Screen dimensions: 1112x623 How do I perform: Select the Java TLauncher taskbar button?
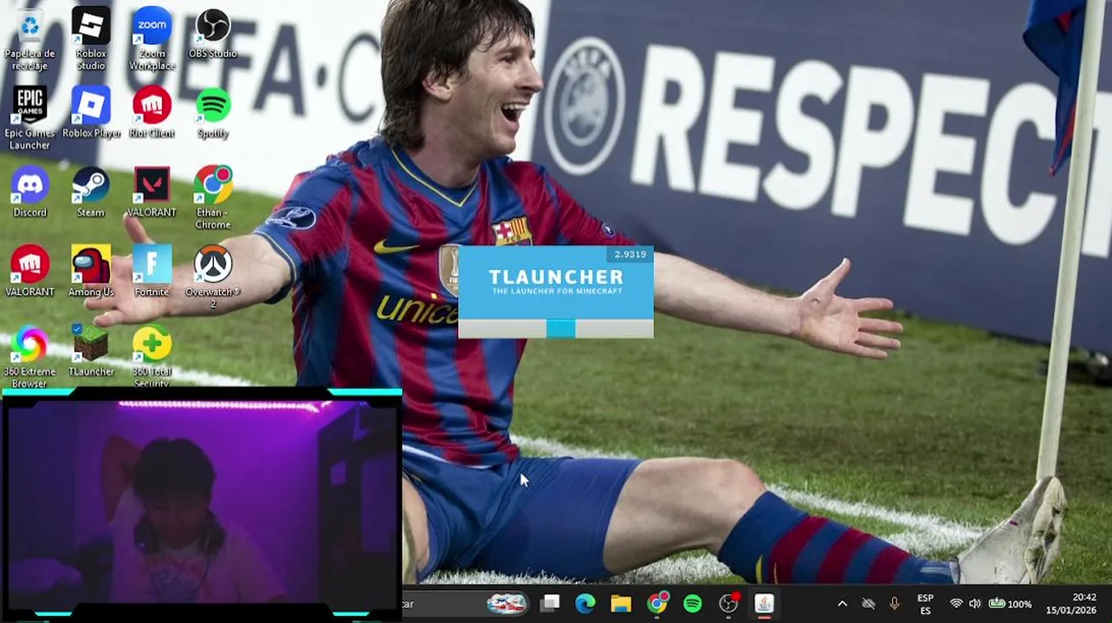click(x=764, y=603)
